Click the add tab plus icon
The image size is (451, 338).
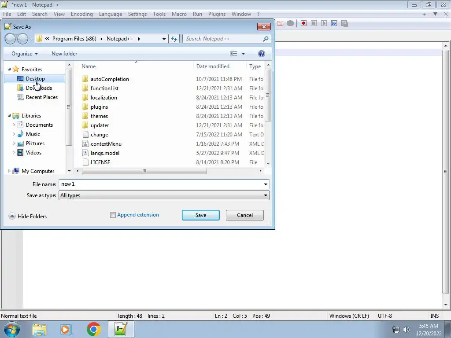coord(424,14)
